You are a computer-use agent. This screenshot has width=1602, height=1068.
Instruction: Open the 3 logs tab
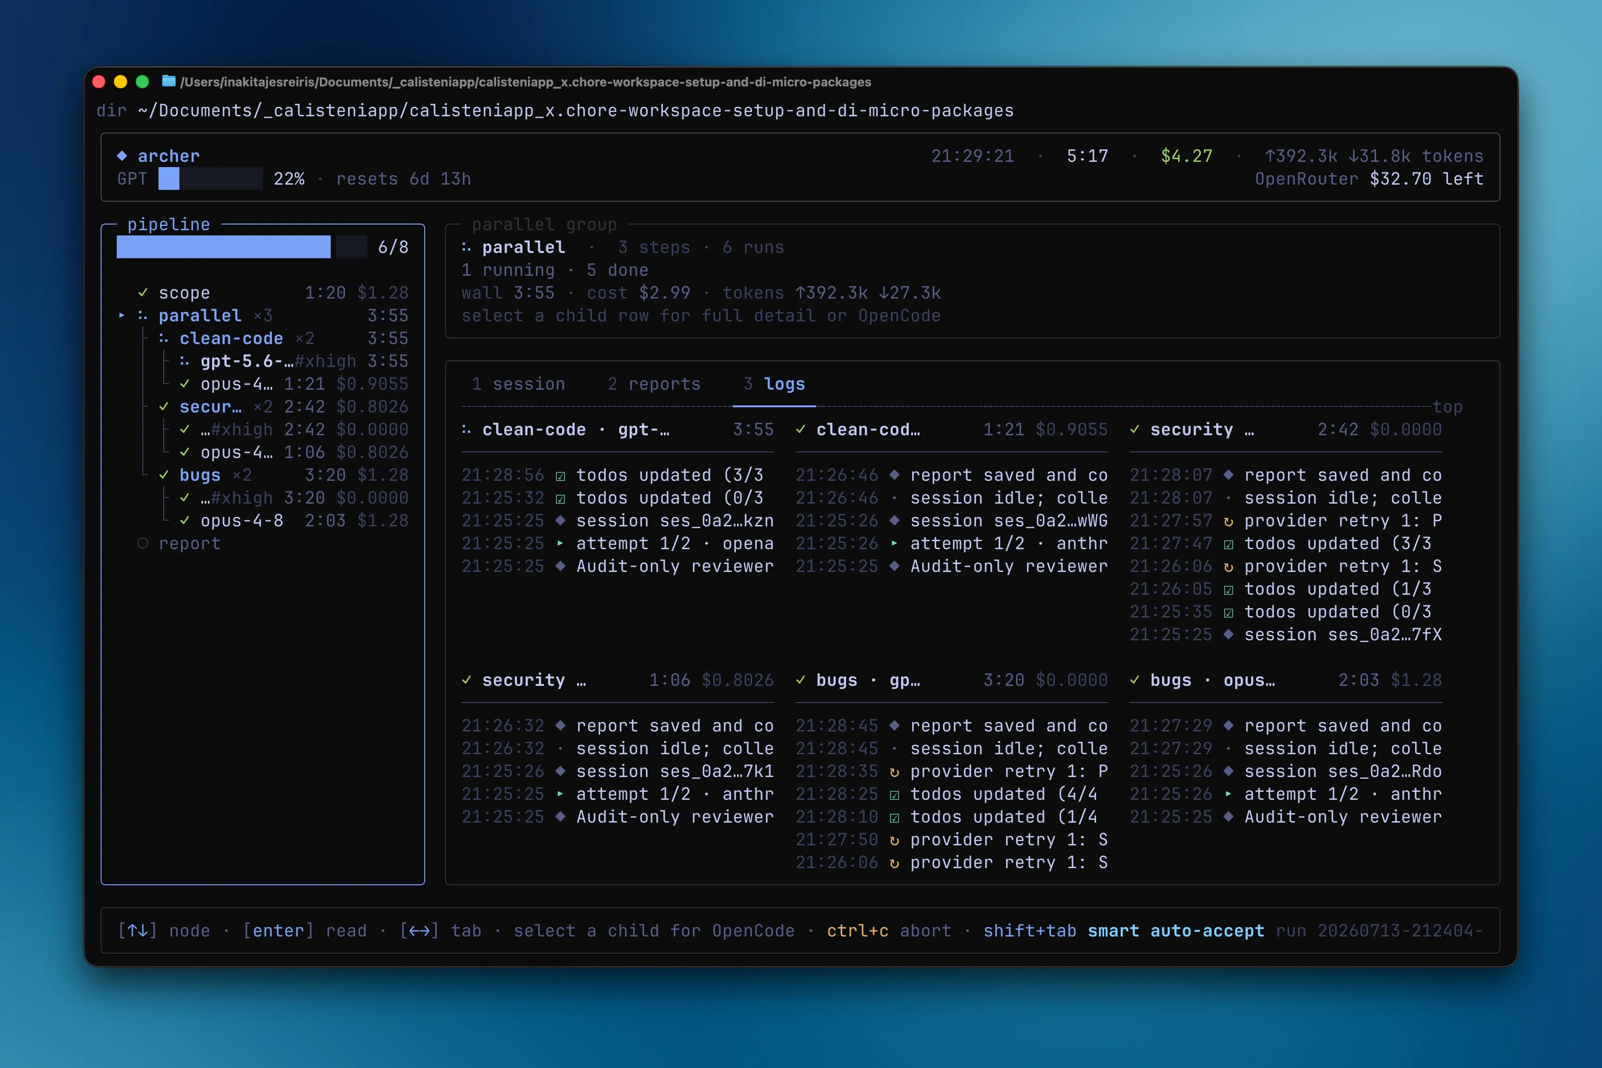[x=774, y=384]
